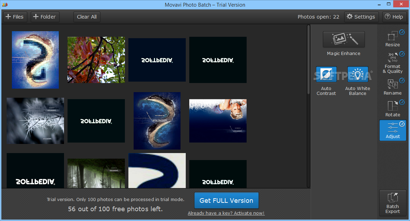Click the Get FULL Version button
Image resolution: width=410 pixels, height=221 pixels.
pos(226,200)
